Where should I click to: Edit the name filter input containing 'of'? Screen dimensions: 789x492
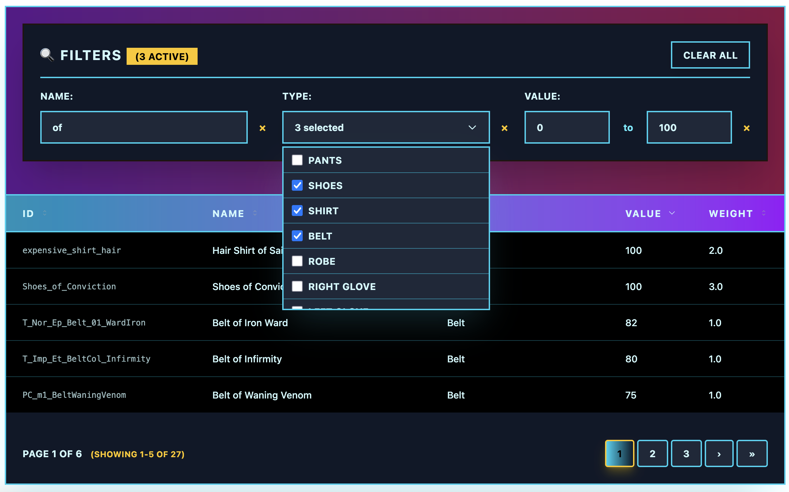click(x=144, y=127)
